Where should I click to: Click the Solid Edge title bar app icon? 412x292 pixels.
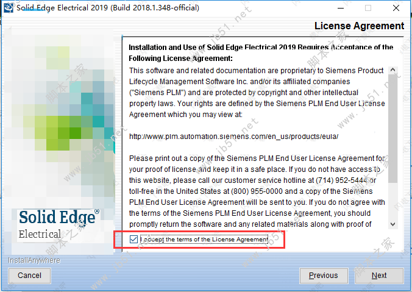(8, 8)
